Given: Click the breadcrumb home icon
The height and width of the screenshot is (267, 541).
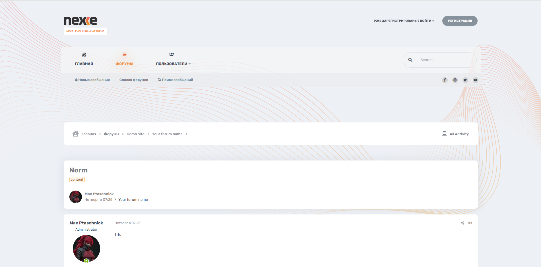Looking at the screenshot, I should (75, 134).
